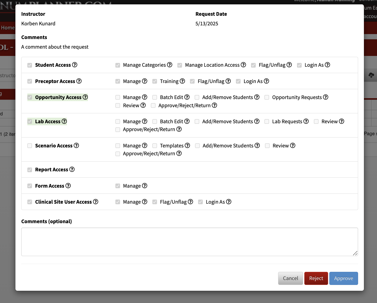Screen dimensions: 377x303
Task: Check Manage under Opportunity Access
Action: coord(118,97)
